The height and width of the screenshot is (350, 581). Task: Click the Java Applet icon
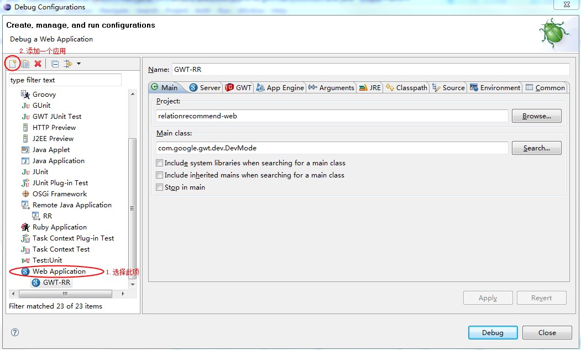click(25, 150)
